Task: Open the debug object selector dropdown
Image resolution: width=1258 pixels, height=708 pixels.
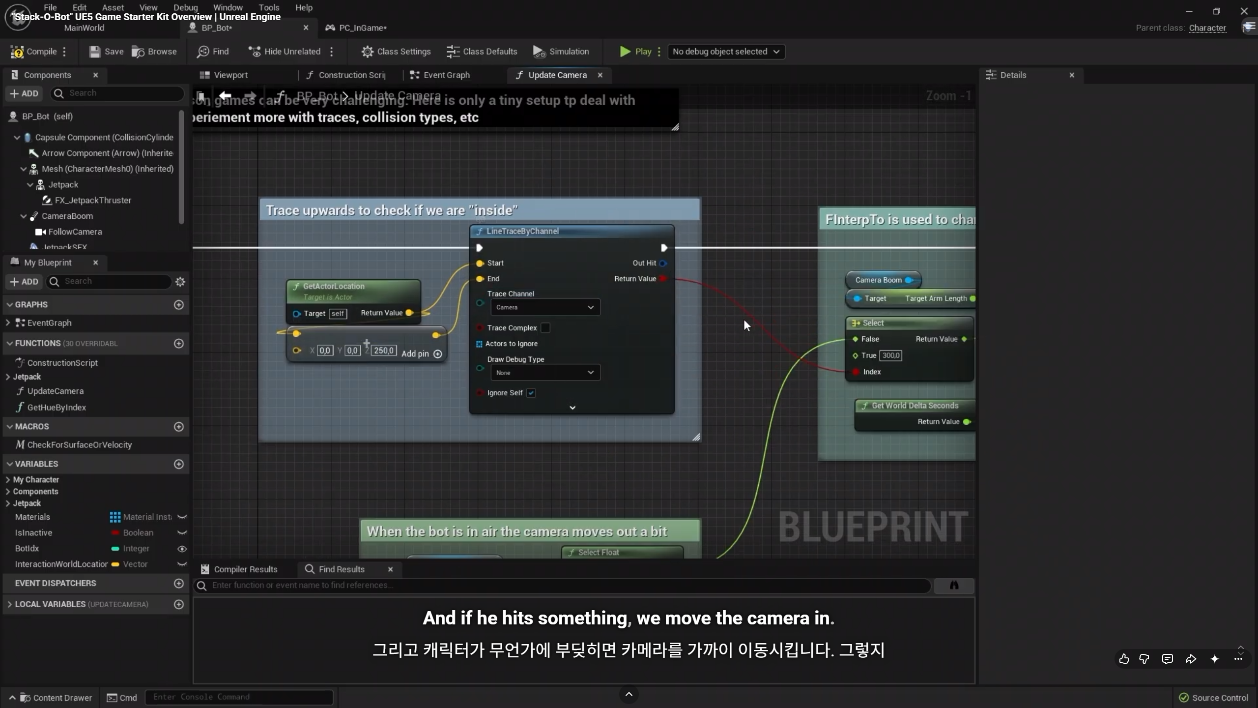Action: click(726, 52)
